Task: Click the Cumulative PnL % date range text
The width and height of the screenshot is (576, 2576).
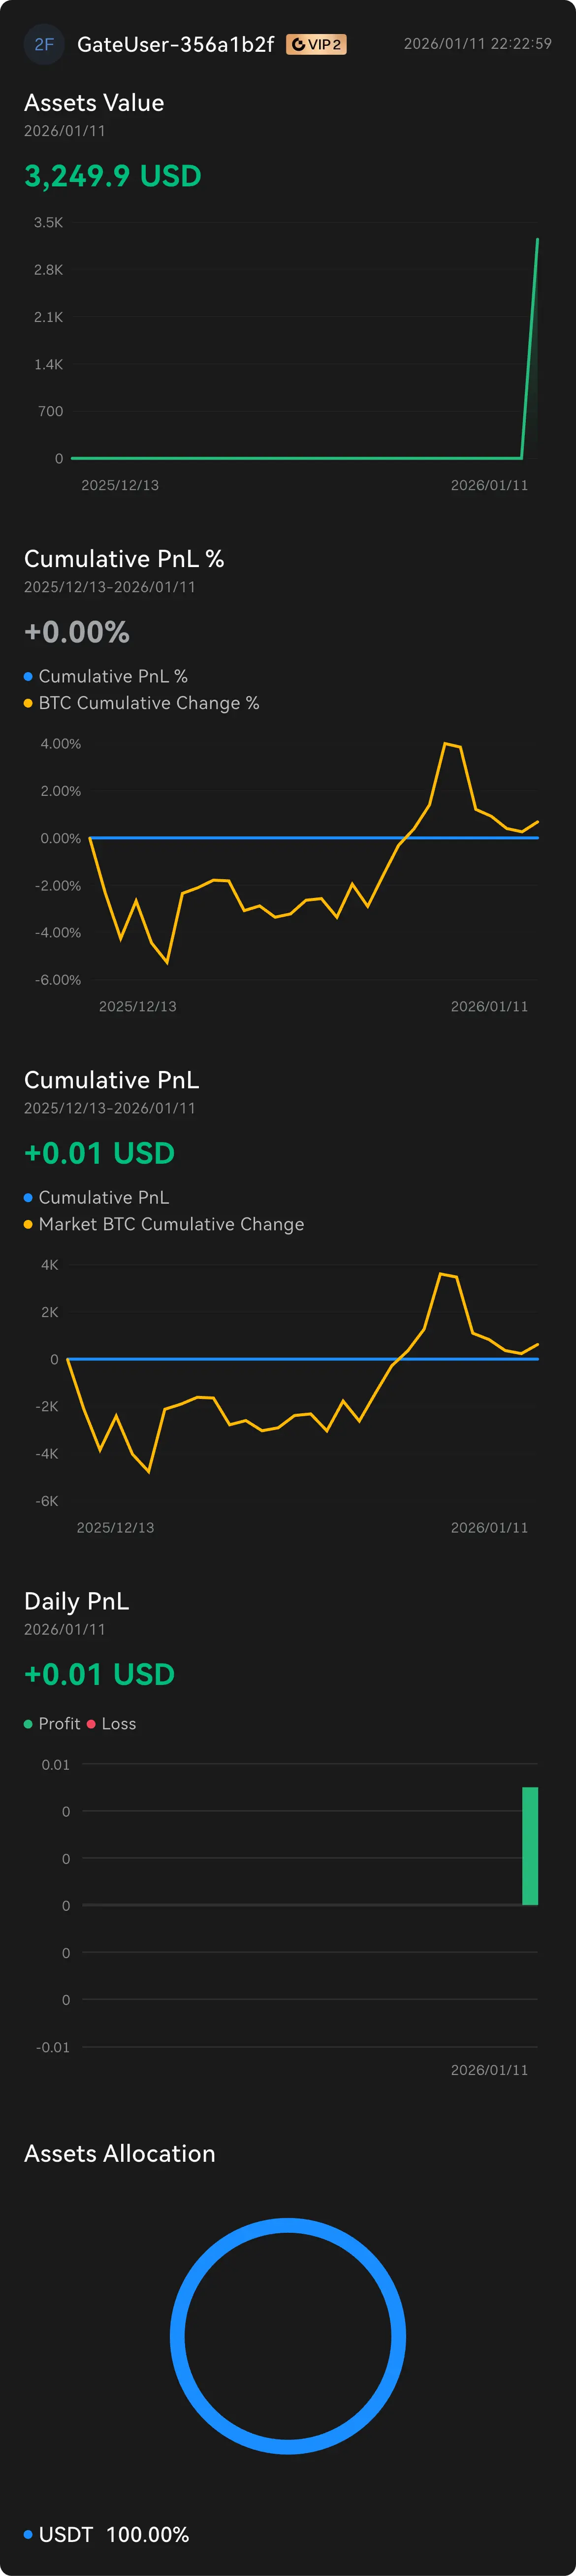Action: 110,587
